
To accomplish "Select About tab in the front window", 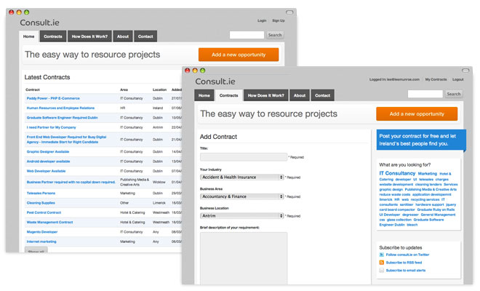I will tap(300, 95).
